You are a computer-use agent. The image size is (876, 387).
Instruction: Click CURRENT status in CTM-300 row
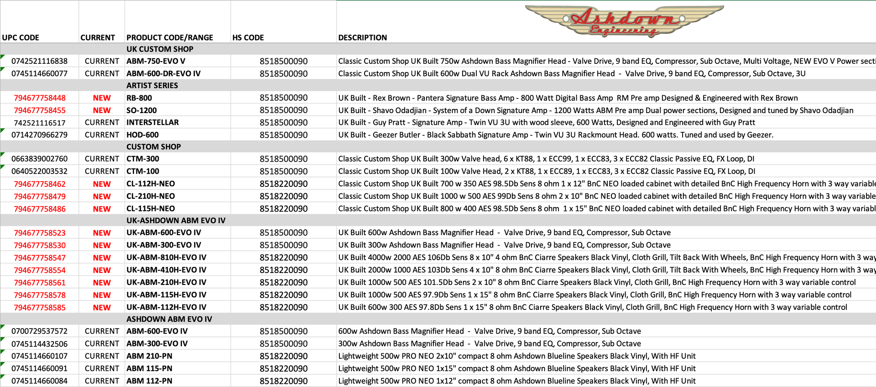[102, 159]
